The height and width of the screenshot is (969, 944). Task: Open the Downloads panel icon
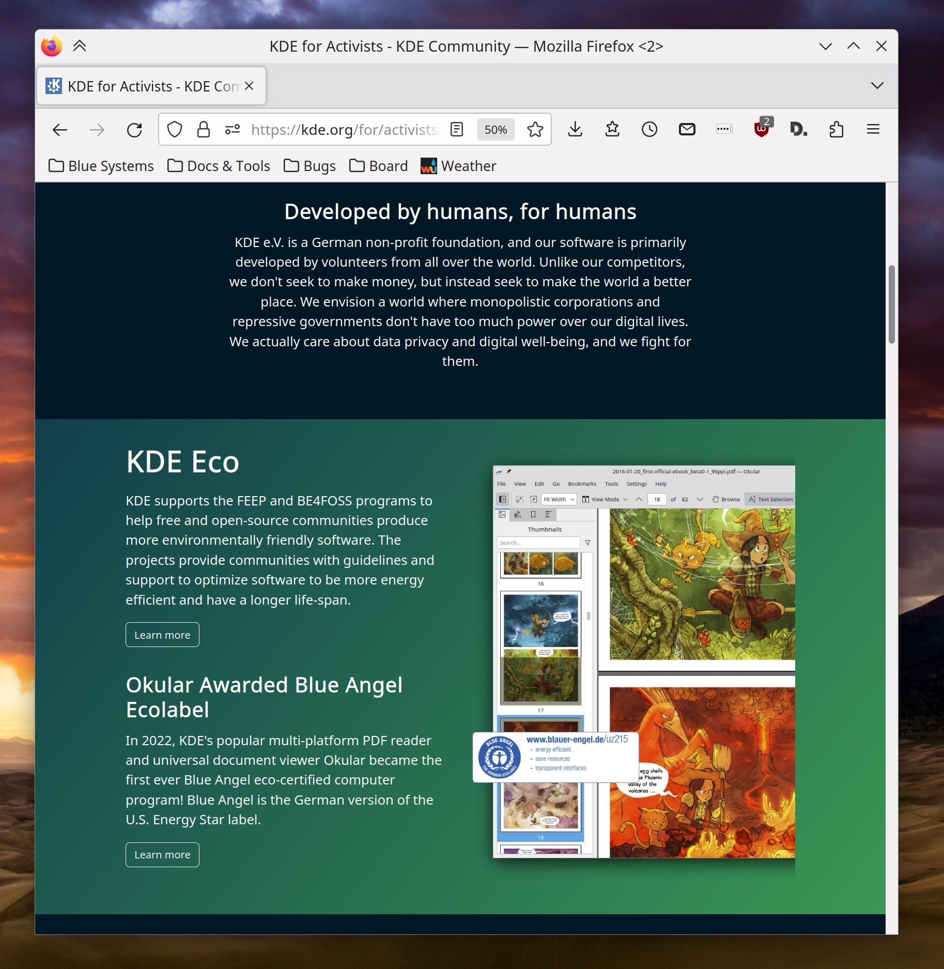(x=575, y=130)
